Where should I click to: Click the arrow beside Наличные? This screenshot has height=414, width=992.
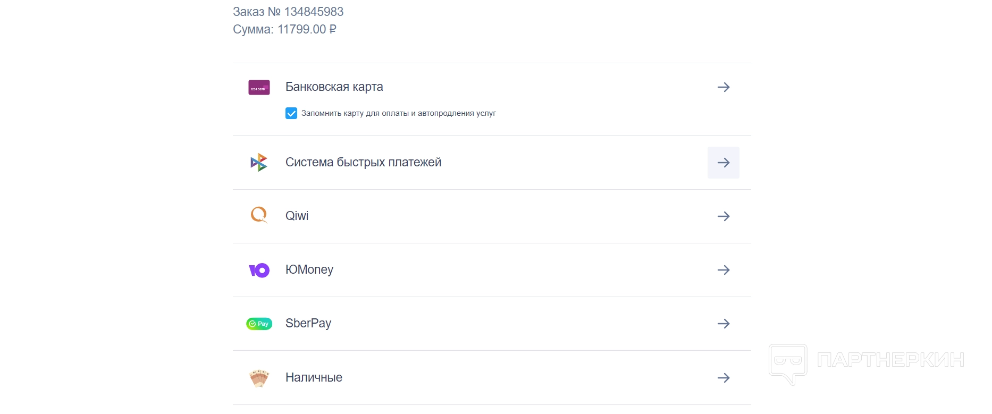[x=723, y=378]
